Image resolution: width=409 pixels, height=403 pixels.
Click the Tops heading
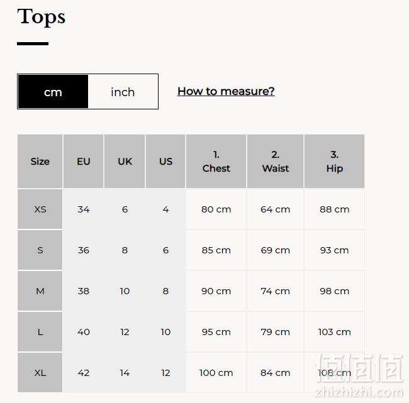point(41,16)
